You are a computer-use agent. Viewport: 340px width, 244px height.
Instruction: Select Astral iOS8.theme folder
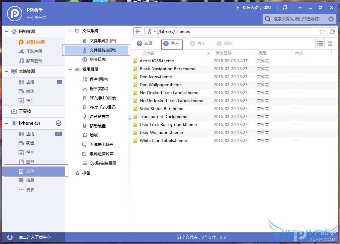[x=235, y=61]
